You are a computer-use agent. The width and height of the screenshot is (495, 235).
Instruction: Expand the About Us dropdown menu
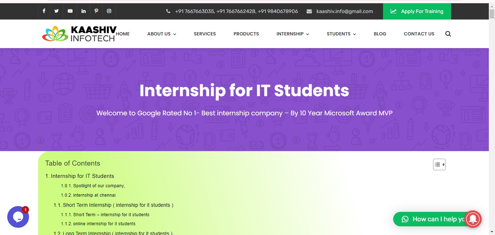pyautogui.click(x=162, y=34)
